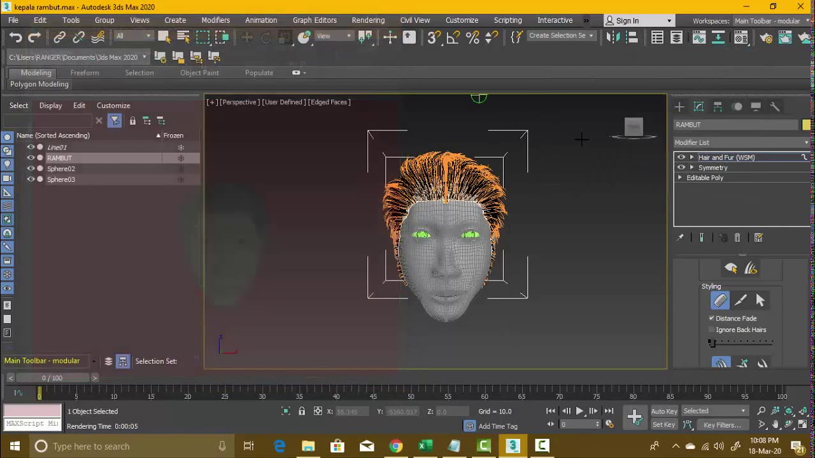Switch to the Freeform ribbon tab

(85, 73)
